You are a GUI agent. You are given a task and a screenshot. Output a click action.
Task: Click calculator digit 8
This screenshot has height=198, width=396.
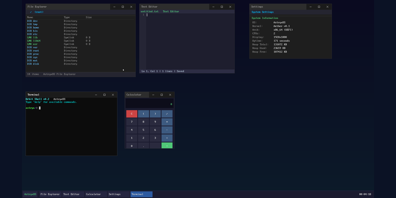coord(144,122)
